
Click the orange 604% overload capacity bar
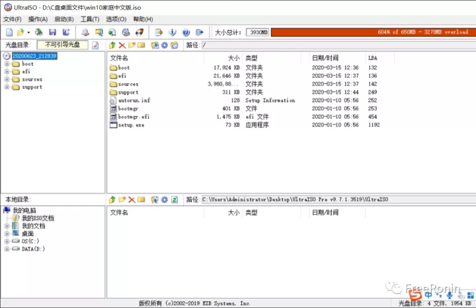click(374, 32)
